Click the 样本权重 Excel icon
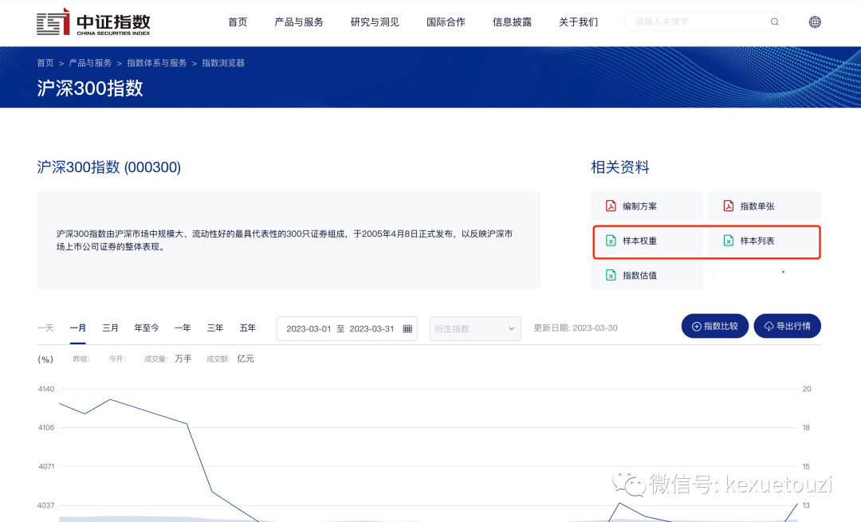The image size is (861, 522). 611,241
